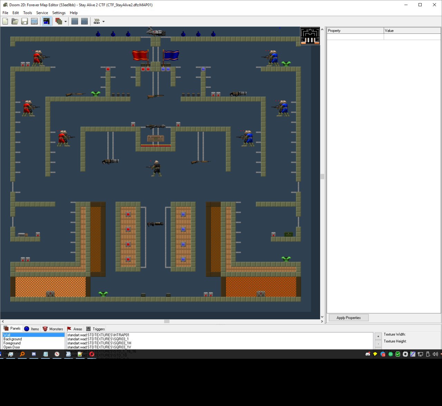Image resolution: width=442 pixels, height=406 pixels.
Task: Click the Property column header
Action: (355, 31)
